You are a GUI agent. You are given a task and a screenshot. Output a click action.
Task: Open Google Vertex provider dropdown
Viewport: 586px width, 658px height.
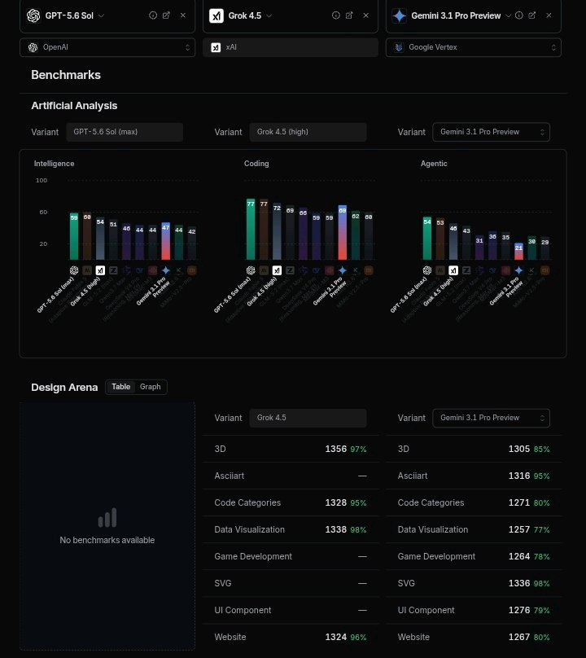click(473, 47)
